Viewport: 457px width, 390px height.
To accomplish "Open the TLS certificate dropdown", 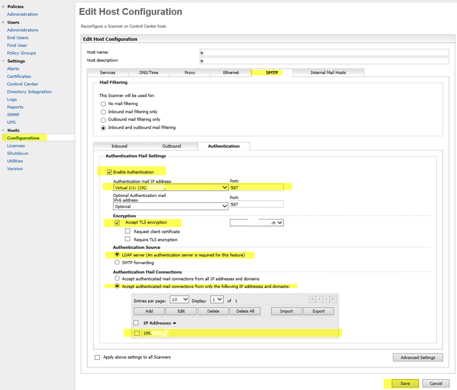I will (256, 223).
